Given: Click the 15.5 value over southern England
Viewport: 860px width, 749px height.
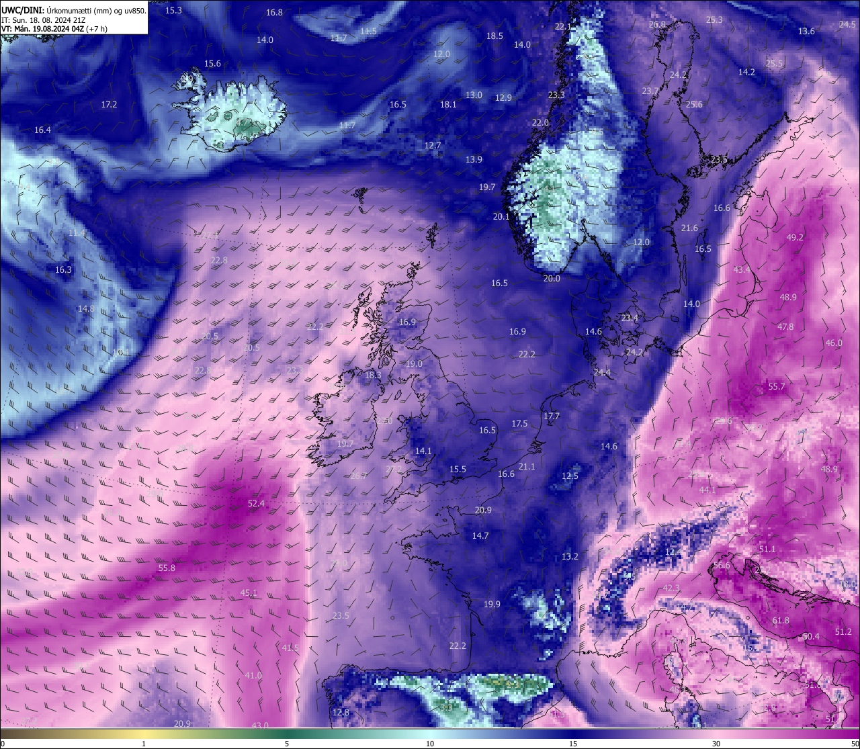Looking at the screenshot, I should point(458,469).
